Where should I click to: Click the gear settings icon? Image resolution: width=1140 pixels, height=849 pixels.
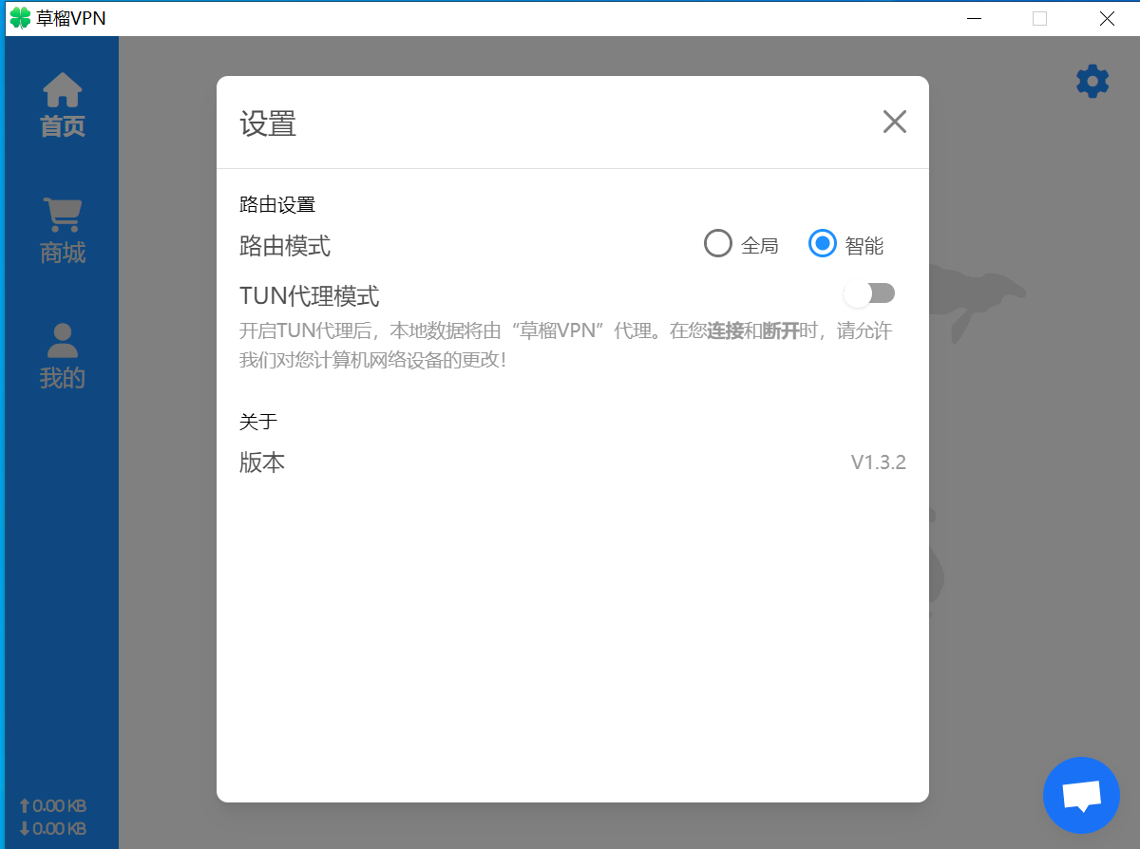coord(1092,82)
